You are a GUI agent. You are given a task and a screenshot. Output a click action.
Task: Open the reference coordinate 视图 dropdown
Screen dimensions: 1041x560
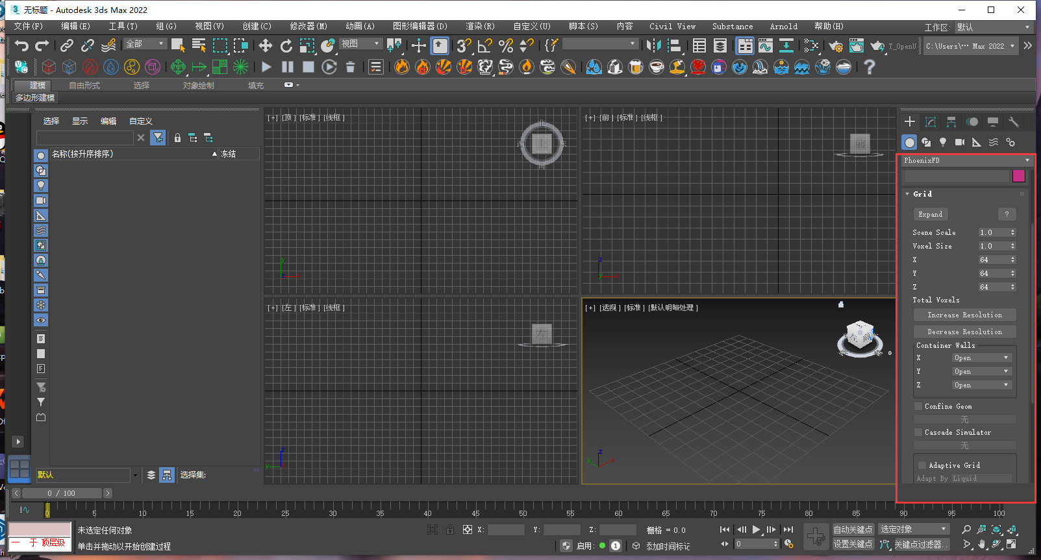360,43
